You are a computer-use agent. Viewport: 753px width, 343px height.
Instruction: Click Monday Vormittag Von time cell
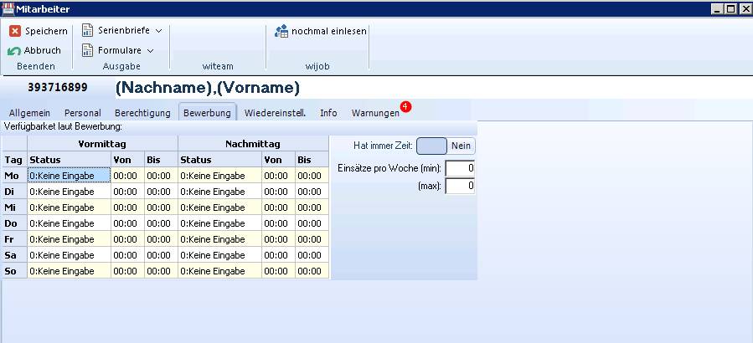[x=128, y=176]
